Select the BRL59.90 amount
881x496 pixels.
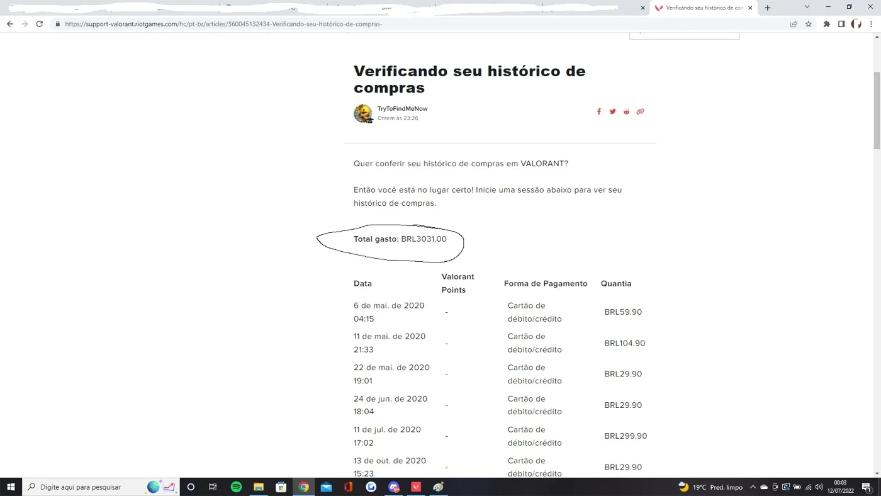[x=623, y=312]
